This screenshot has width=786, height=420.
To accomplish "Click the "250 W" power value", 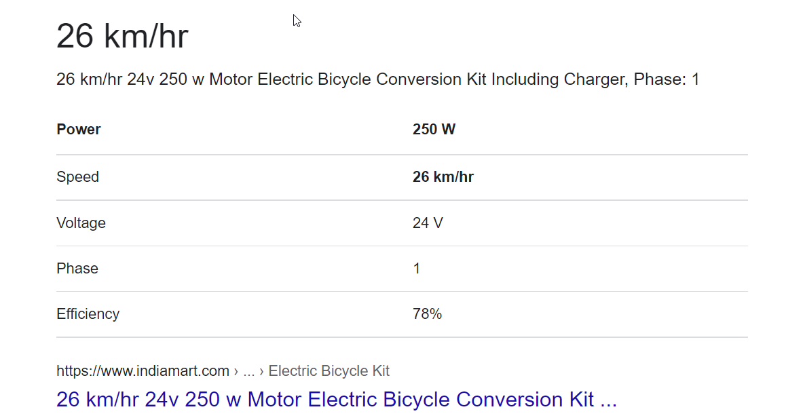I will (434, 130).
